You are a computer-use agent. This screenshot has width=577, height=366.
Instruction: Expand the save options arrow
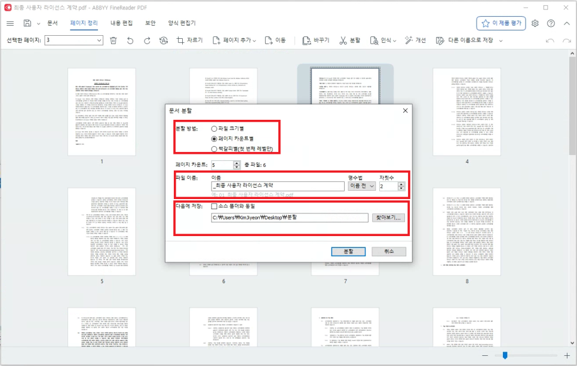click(x=38, y=23)
